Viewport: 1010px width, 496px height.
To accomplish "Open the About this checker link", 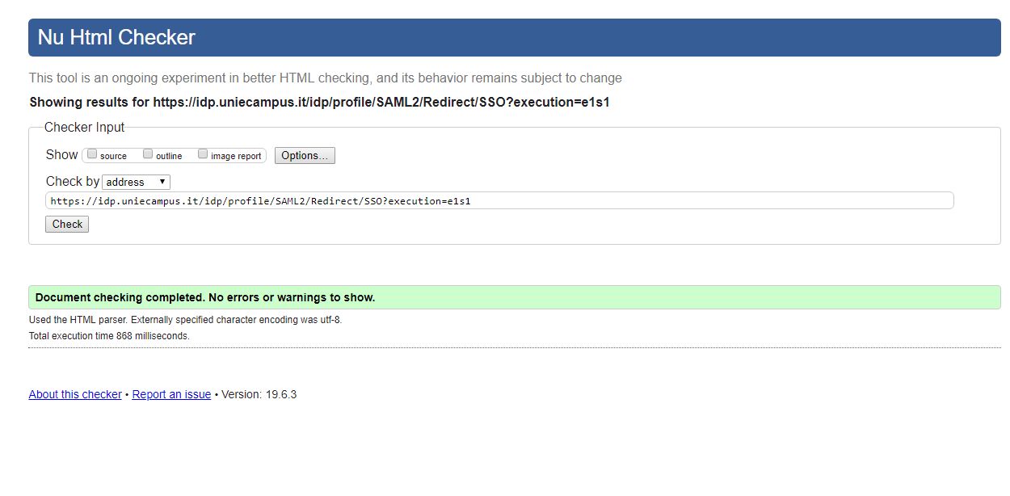I will pyautogui.click(x=75, y=394).
